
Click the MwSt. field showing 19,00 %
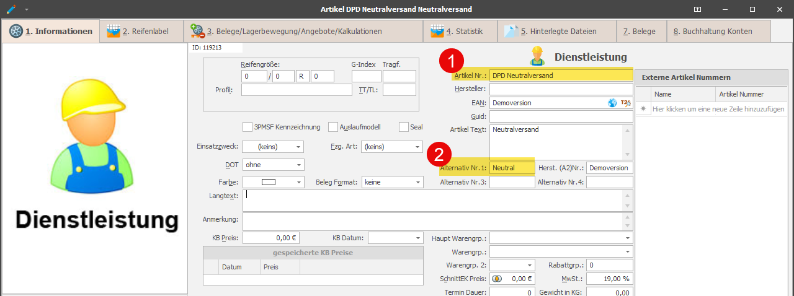[x=610, y=279]
